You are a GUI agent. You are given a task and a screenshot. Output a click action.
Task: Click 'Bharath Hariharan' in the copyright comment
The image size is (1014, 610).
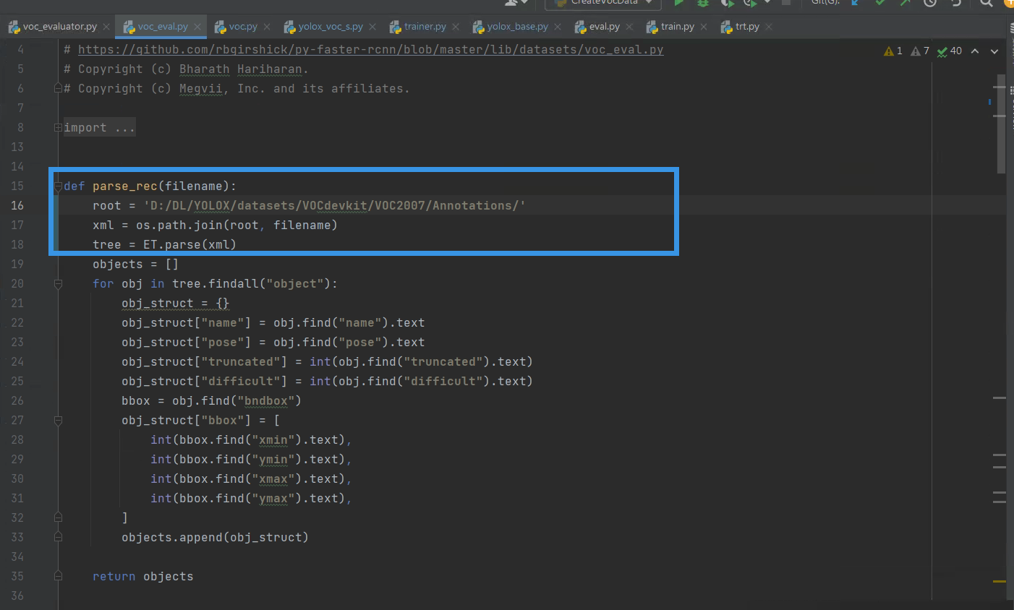(x=240, y=69)
